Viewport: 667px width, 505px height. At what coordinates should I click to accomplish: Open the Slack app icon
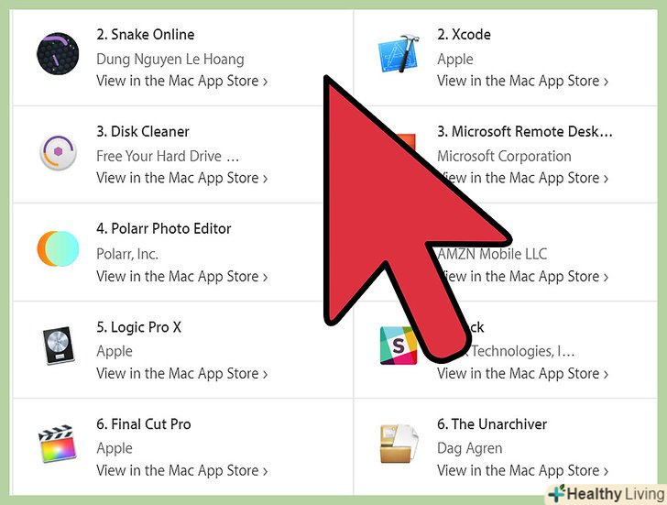tap(399, 346)
